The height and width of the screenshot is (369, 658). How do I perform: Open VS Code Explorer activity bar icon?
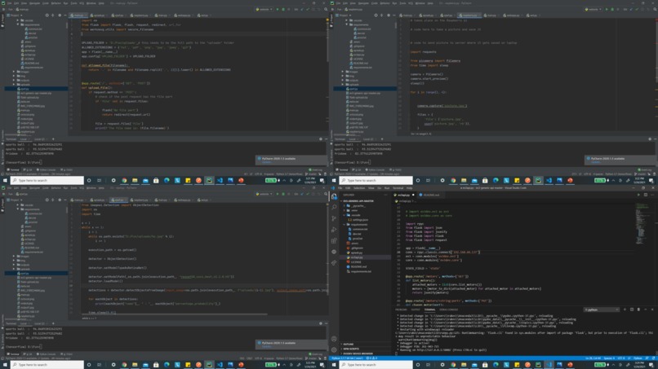click(x=334, y=196)
